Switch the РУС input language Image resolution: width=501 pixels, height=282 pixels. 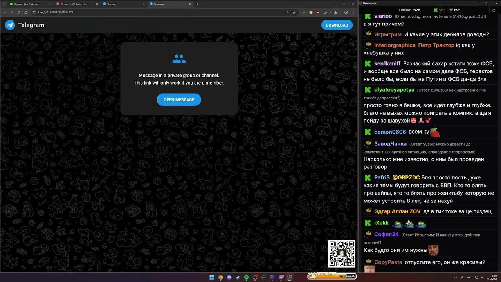tap(469, 277)
